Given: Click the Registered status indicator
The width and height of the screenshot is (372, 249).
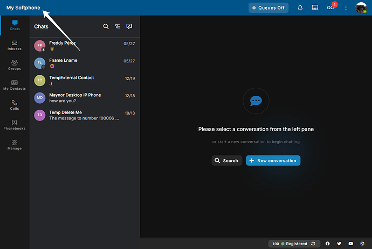Looking at the screenshot, I should point(294,244).
